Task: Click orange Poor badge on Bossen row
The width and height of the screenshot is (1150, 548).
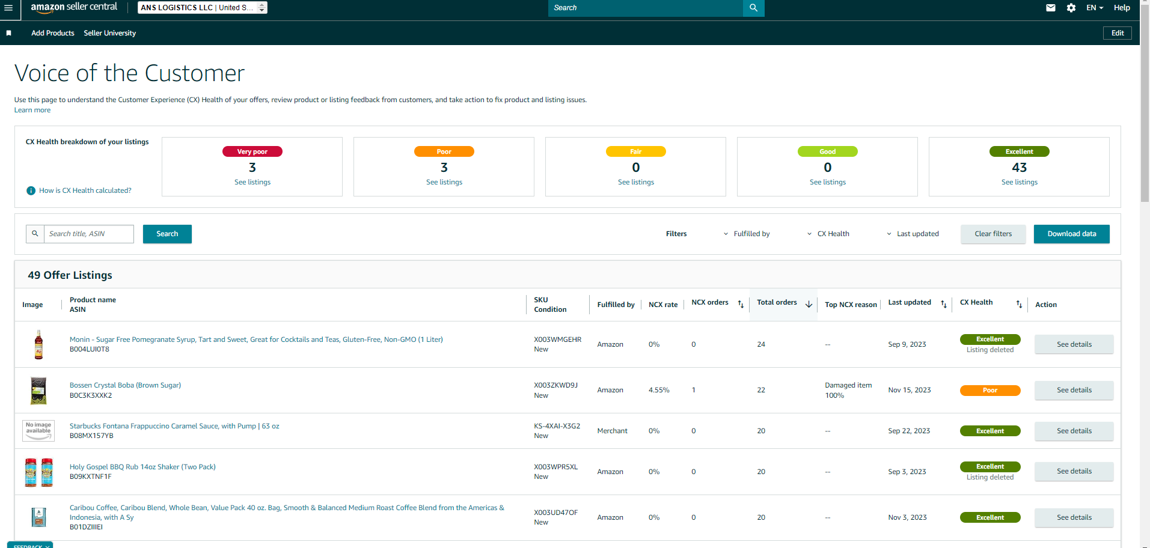Action: click(990, 391)
